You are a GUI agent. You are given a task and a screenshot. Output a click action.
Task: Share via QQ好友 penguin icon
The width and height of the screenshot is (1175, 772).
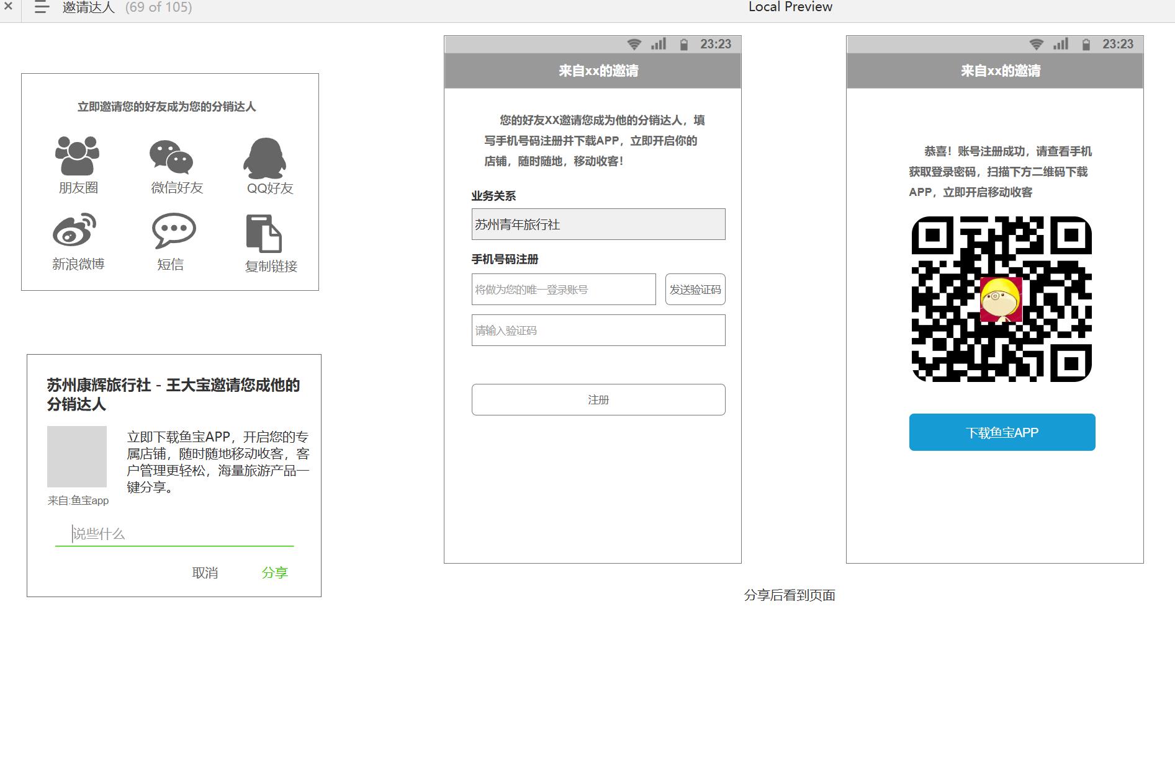(x=265, y=158)
